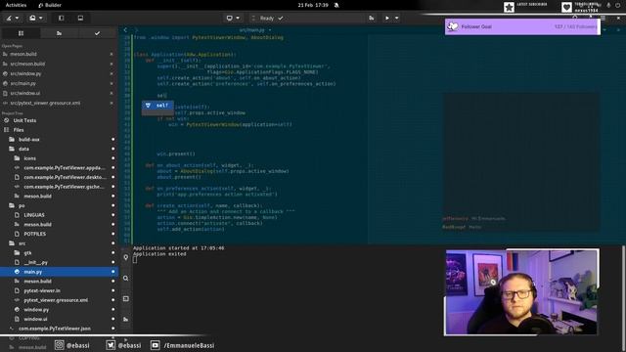
Task: Close the src/main.py open page
Action: [112, 83]
